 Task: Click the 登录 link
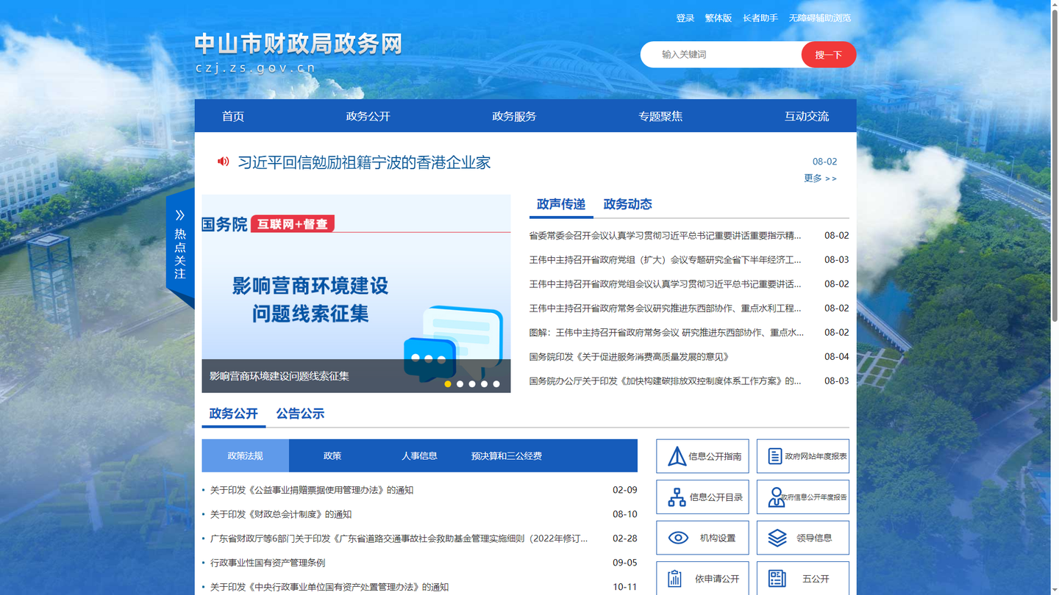[x=685, y=18]
